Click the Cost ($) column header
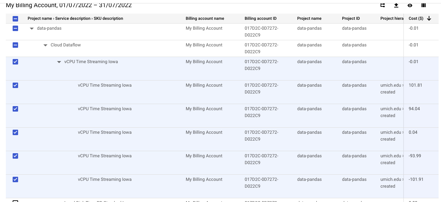The height and width of the screenshot is (202, 441). 416,18
